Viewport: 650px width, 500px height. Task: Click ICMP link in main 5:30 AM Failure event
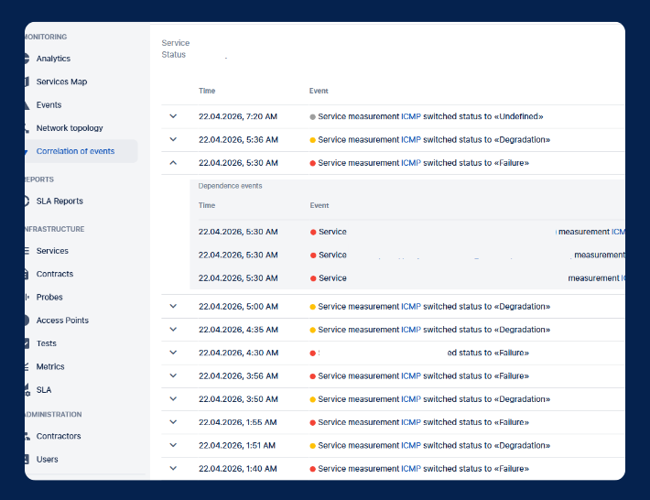point(411,163)
